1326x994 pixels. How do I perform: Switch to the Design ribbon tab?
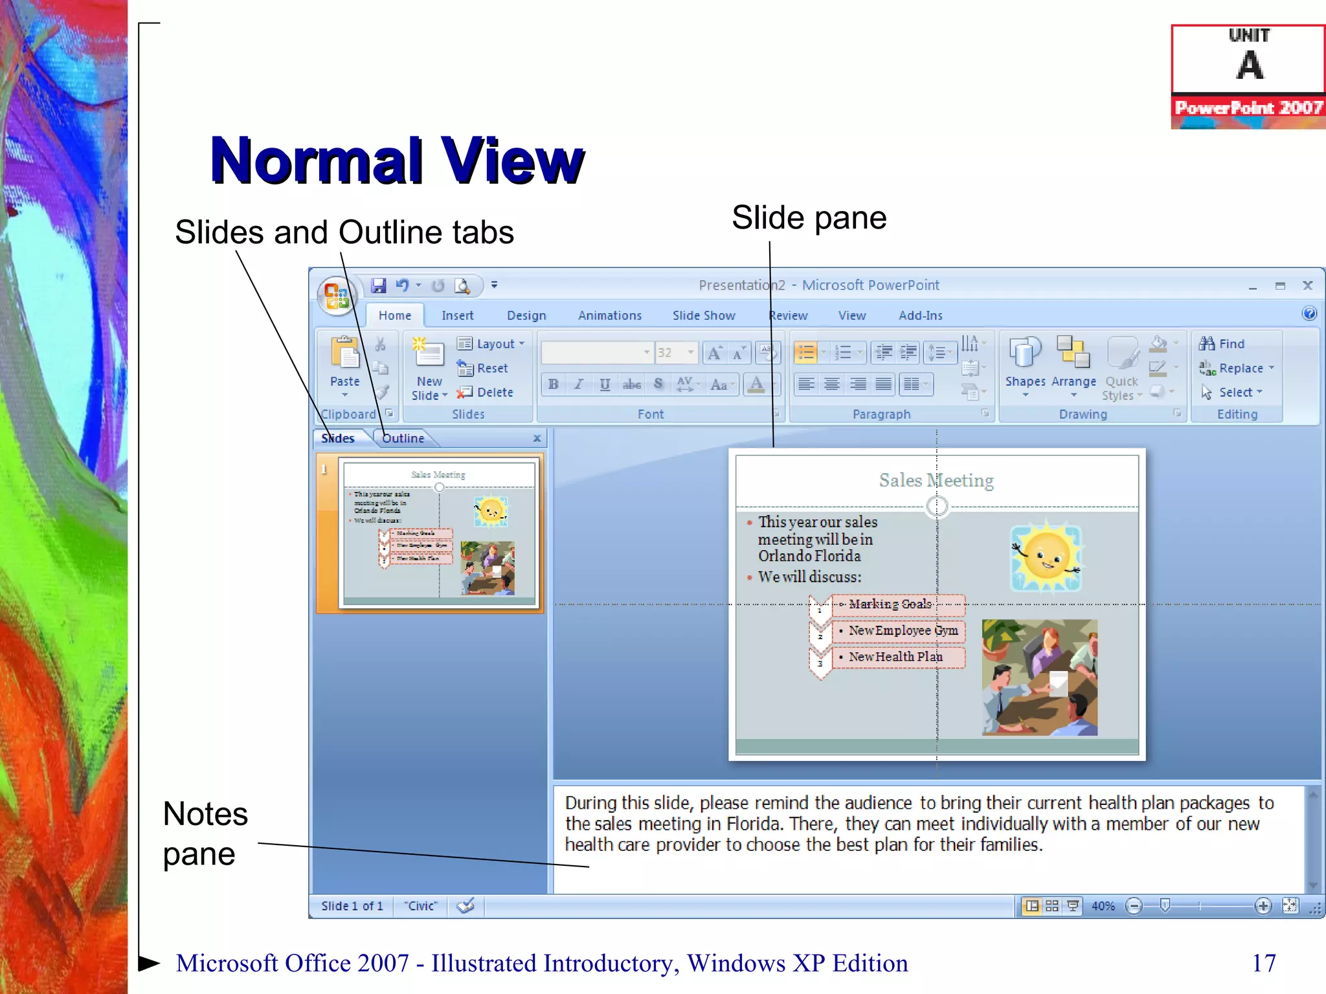526,315
